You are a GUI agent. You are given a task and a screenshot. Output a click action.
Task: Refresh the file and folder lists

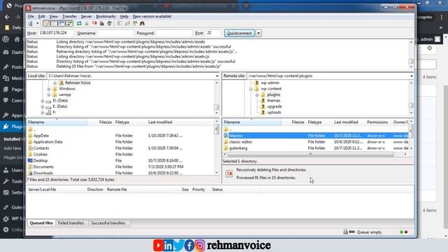tap(79, 23)
